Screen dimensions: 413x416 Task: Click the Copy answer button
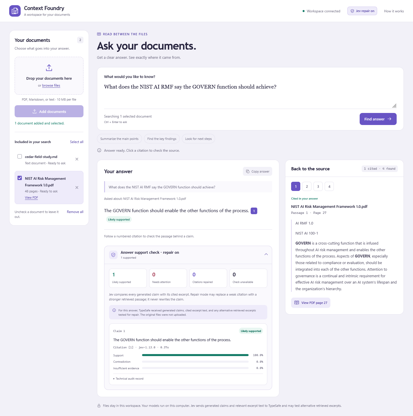[258, 171]
